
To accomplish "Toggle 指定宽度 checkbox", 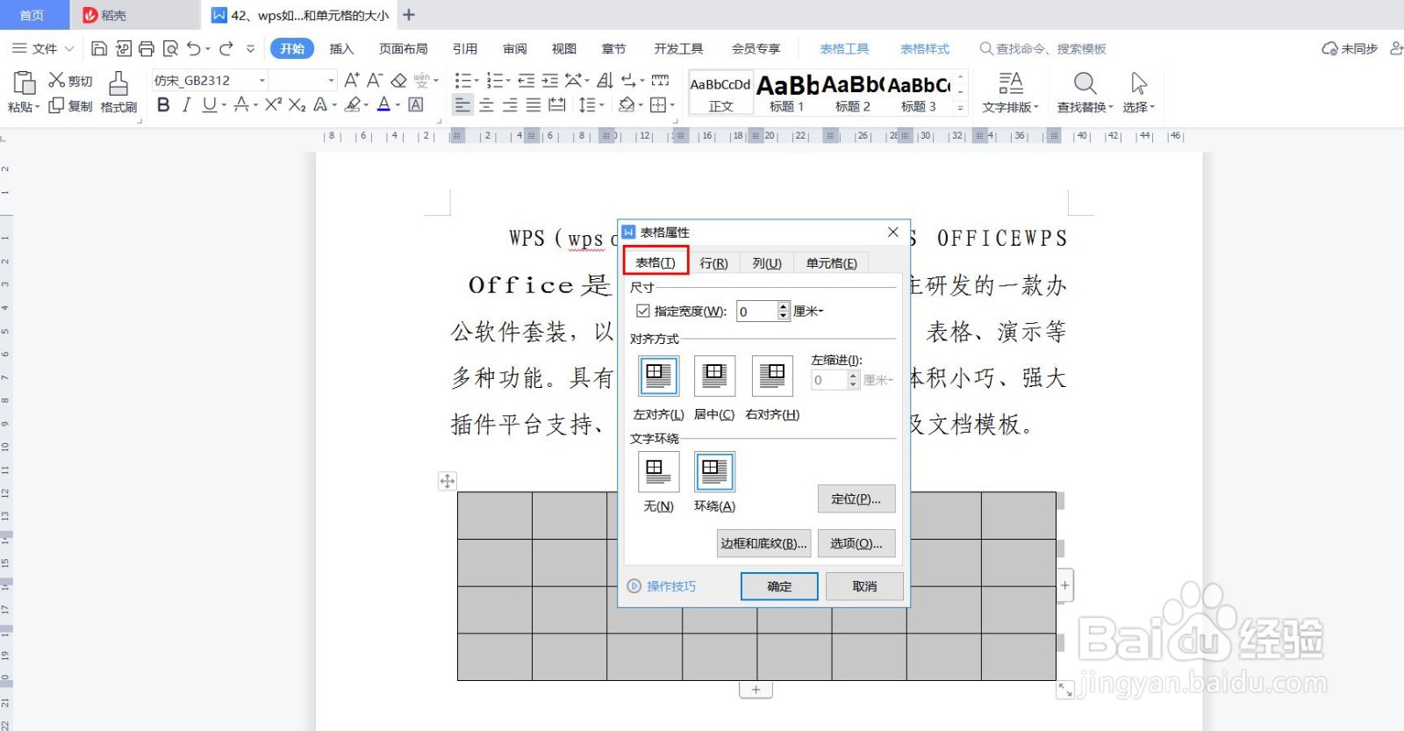I will pyautogui.click(x=643, y=311).
